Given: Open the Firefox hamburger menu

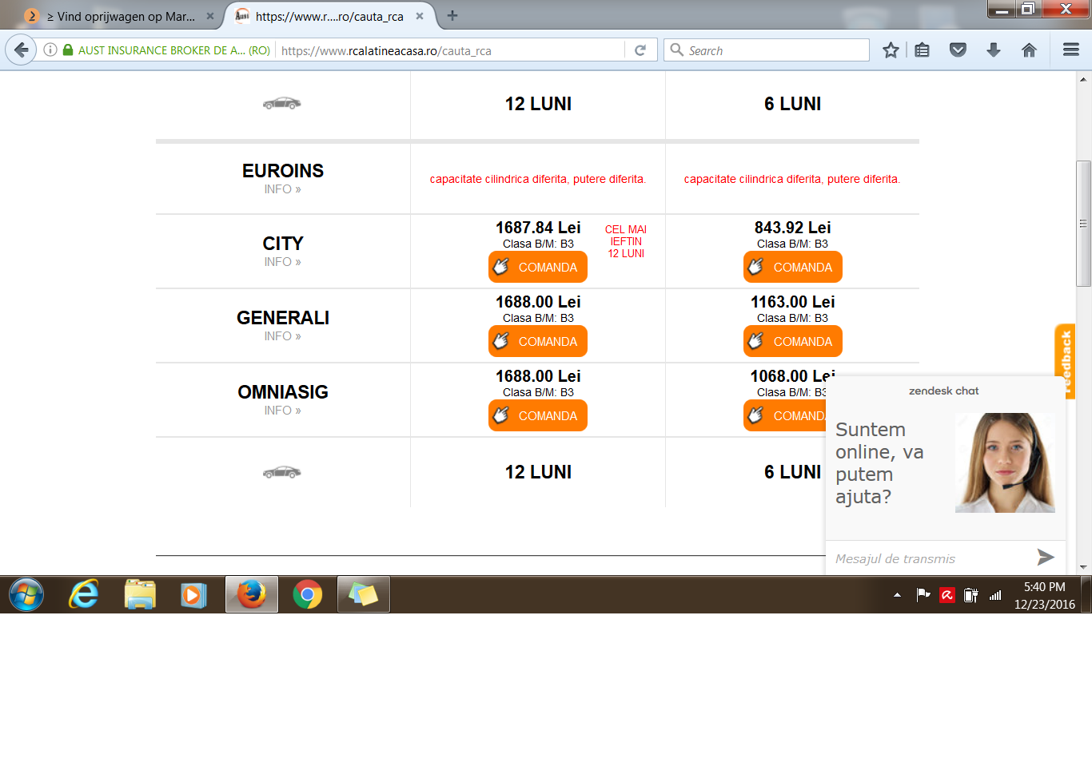Looking at the screenshot, I should (x=1071, y=50).
